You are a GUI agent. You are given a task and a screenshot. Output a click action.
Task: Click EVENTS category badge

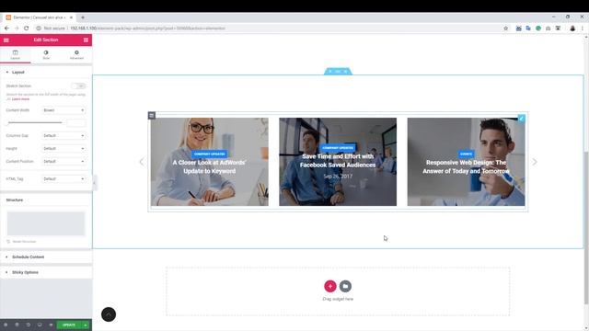point(466,154)
